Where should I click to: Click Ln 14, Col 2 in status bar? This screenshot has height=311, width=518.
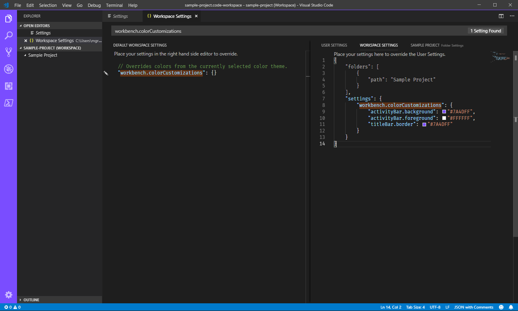pyautogui.click(x=391, y=307)
